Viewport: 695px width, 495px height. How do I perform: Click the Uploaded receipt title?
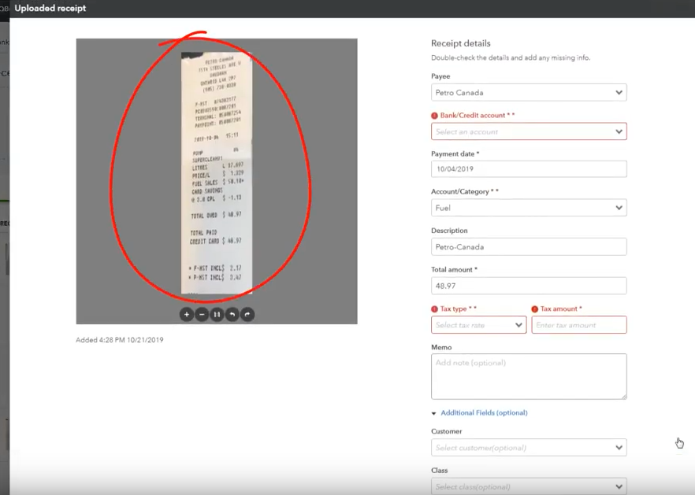pos(50,8)
